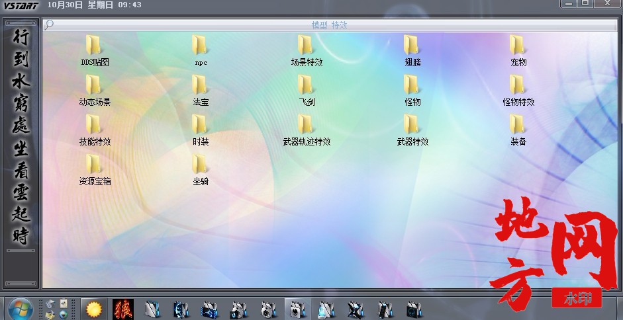The image size is (623, 320).
Task: Click the VSTART logo at top left
Action: [21, 5]
